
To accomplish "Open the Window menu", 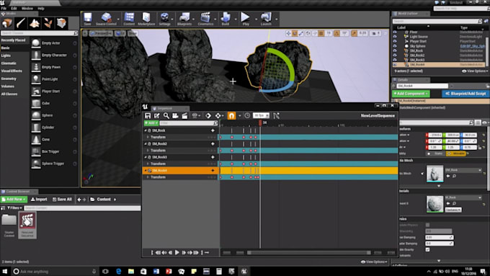I will click(27, 9).
